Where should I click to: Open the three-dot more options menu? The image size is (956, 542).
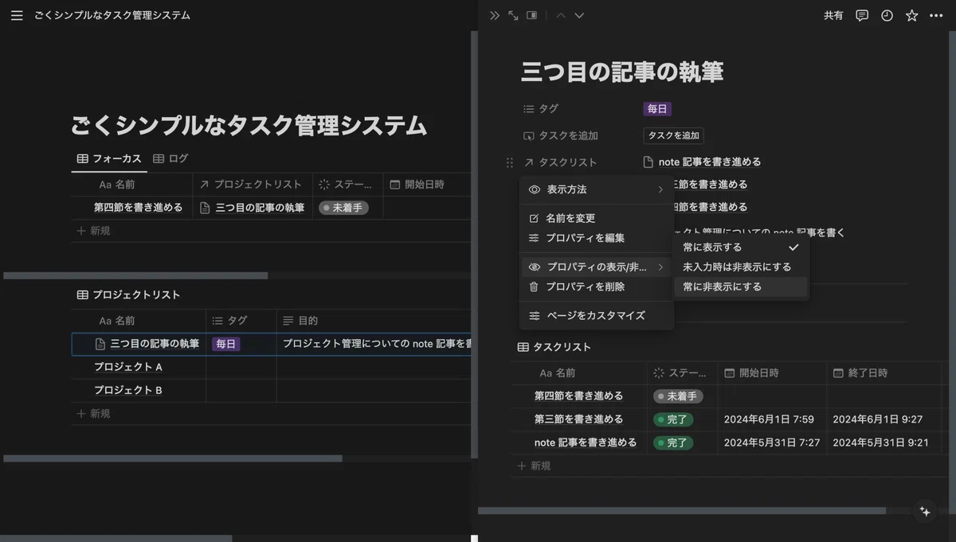[x=936, y=15]
